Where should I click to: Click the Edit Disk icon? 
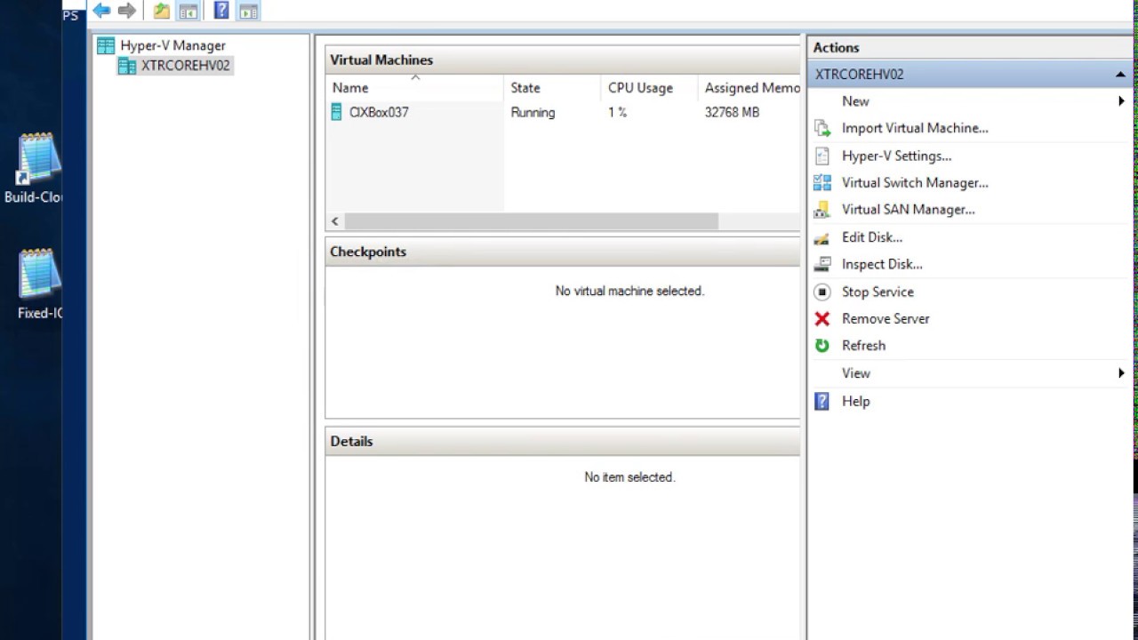click(822, 237)
